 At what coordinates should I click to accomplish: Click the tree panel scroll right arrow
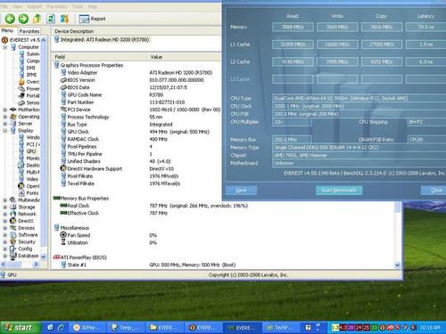(x=36, y=264)
